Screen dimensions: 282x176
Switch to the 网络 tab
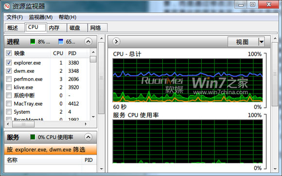(95, 28)
